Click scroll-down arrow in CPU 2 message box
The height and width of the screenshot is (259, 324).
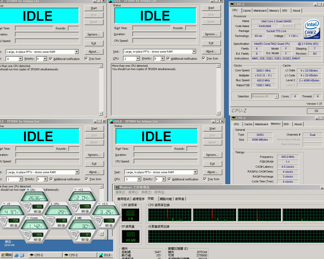[218, 113]
